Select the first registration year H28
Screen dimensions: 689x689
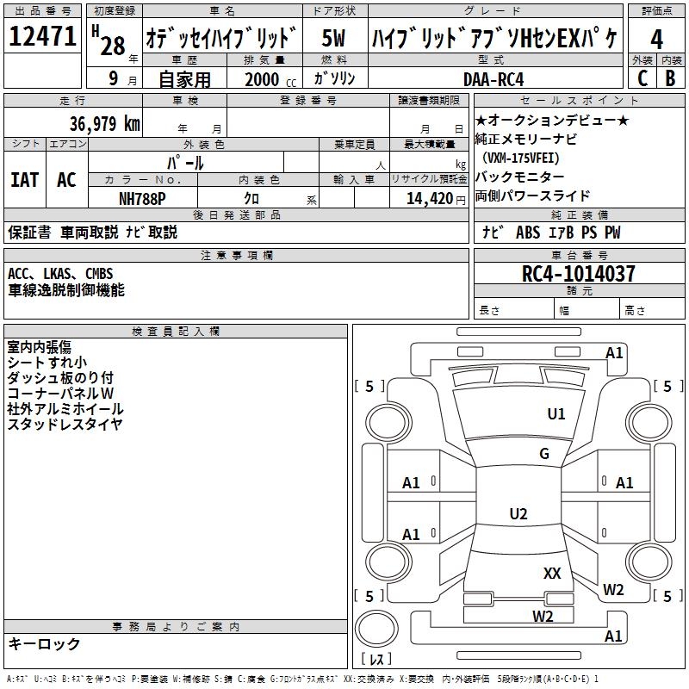click(109, 41)
